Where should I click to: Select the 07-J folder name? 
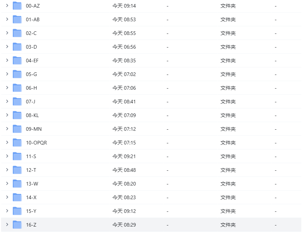[x=31, y=102]
